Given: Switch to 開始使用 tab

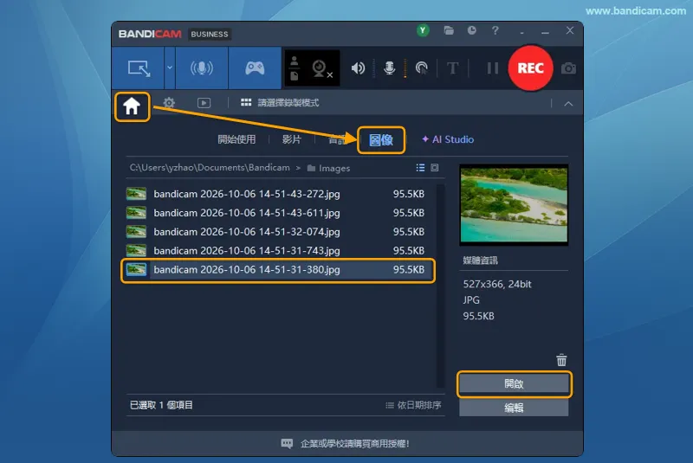Looking at the screenshot, I should tap(236, 139).
